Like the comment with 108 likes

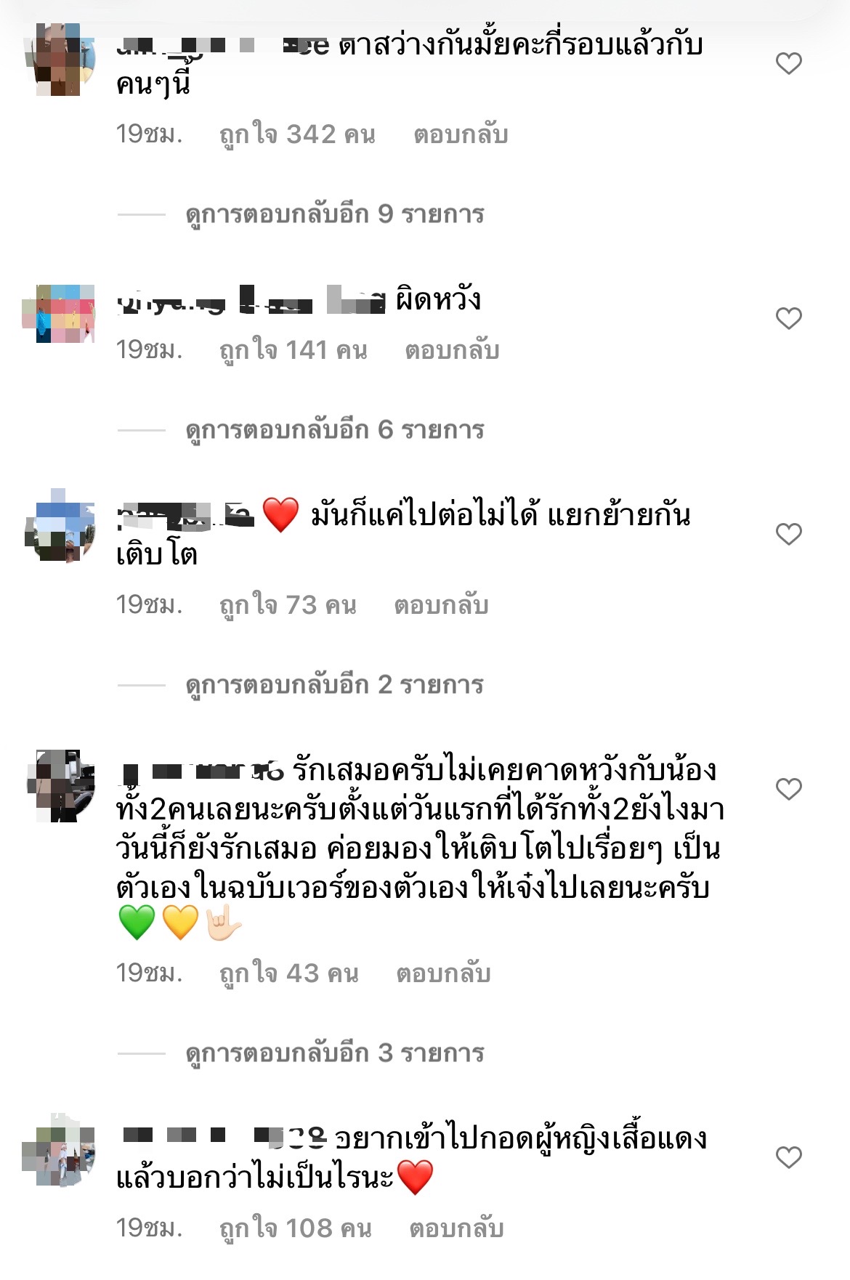(788, 1157)
